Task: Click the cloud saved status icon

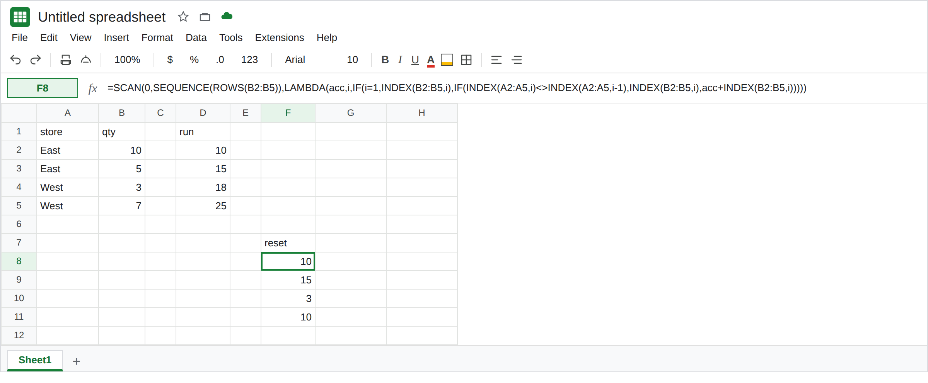Action: [x=227, y=16]
